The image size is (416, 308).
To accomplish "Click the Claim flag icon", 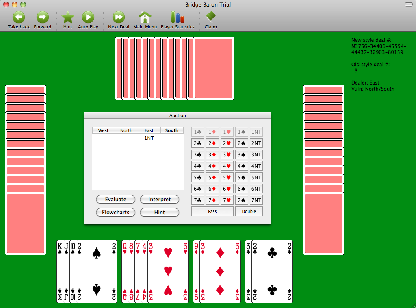I will click(x=211, y=17).
